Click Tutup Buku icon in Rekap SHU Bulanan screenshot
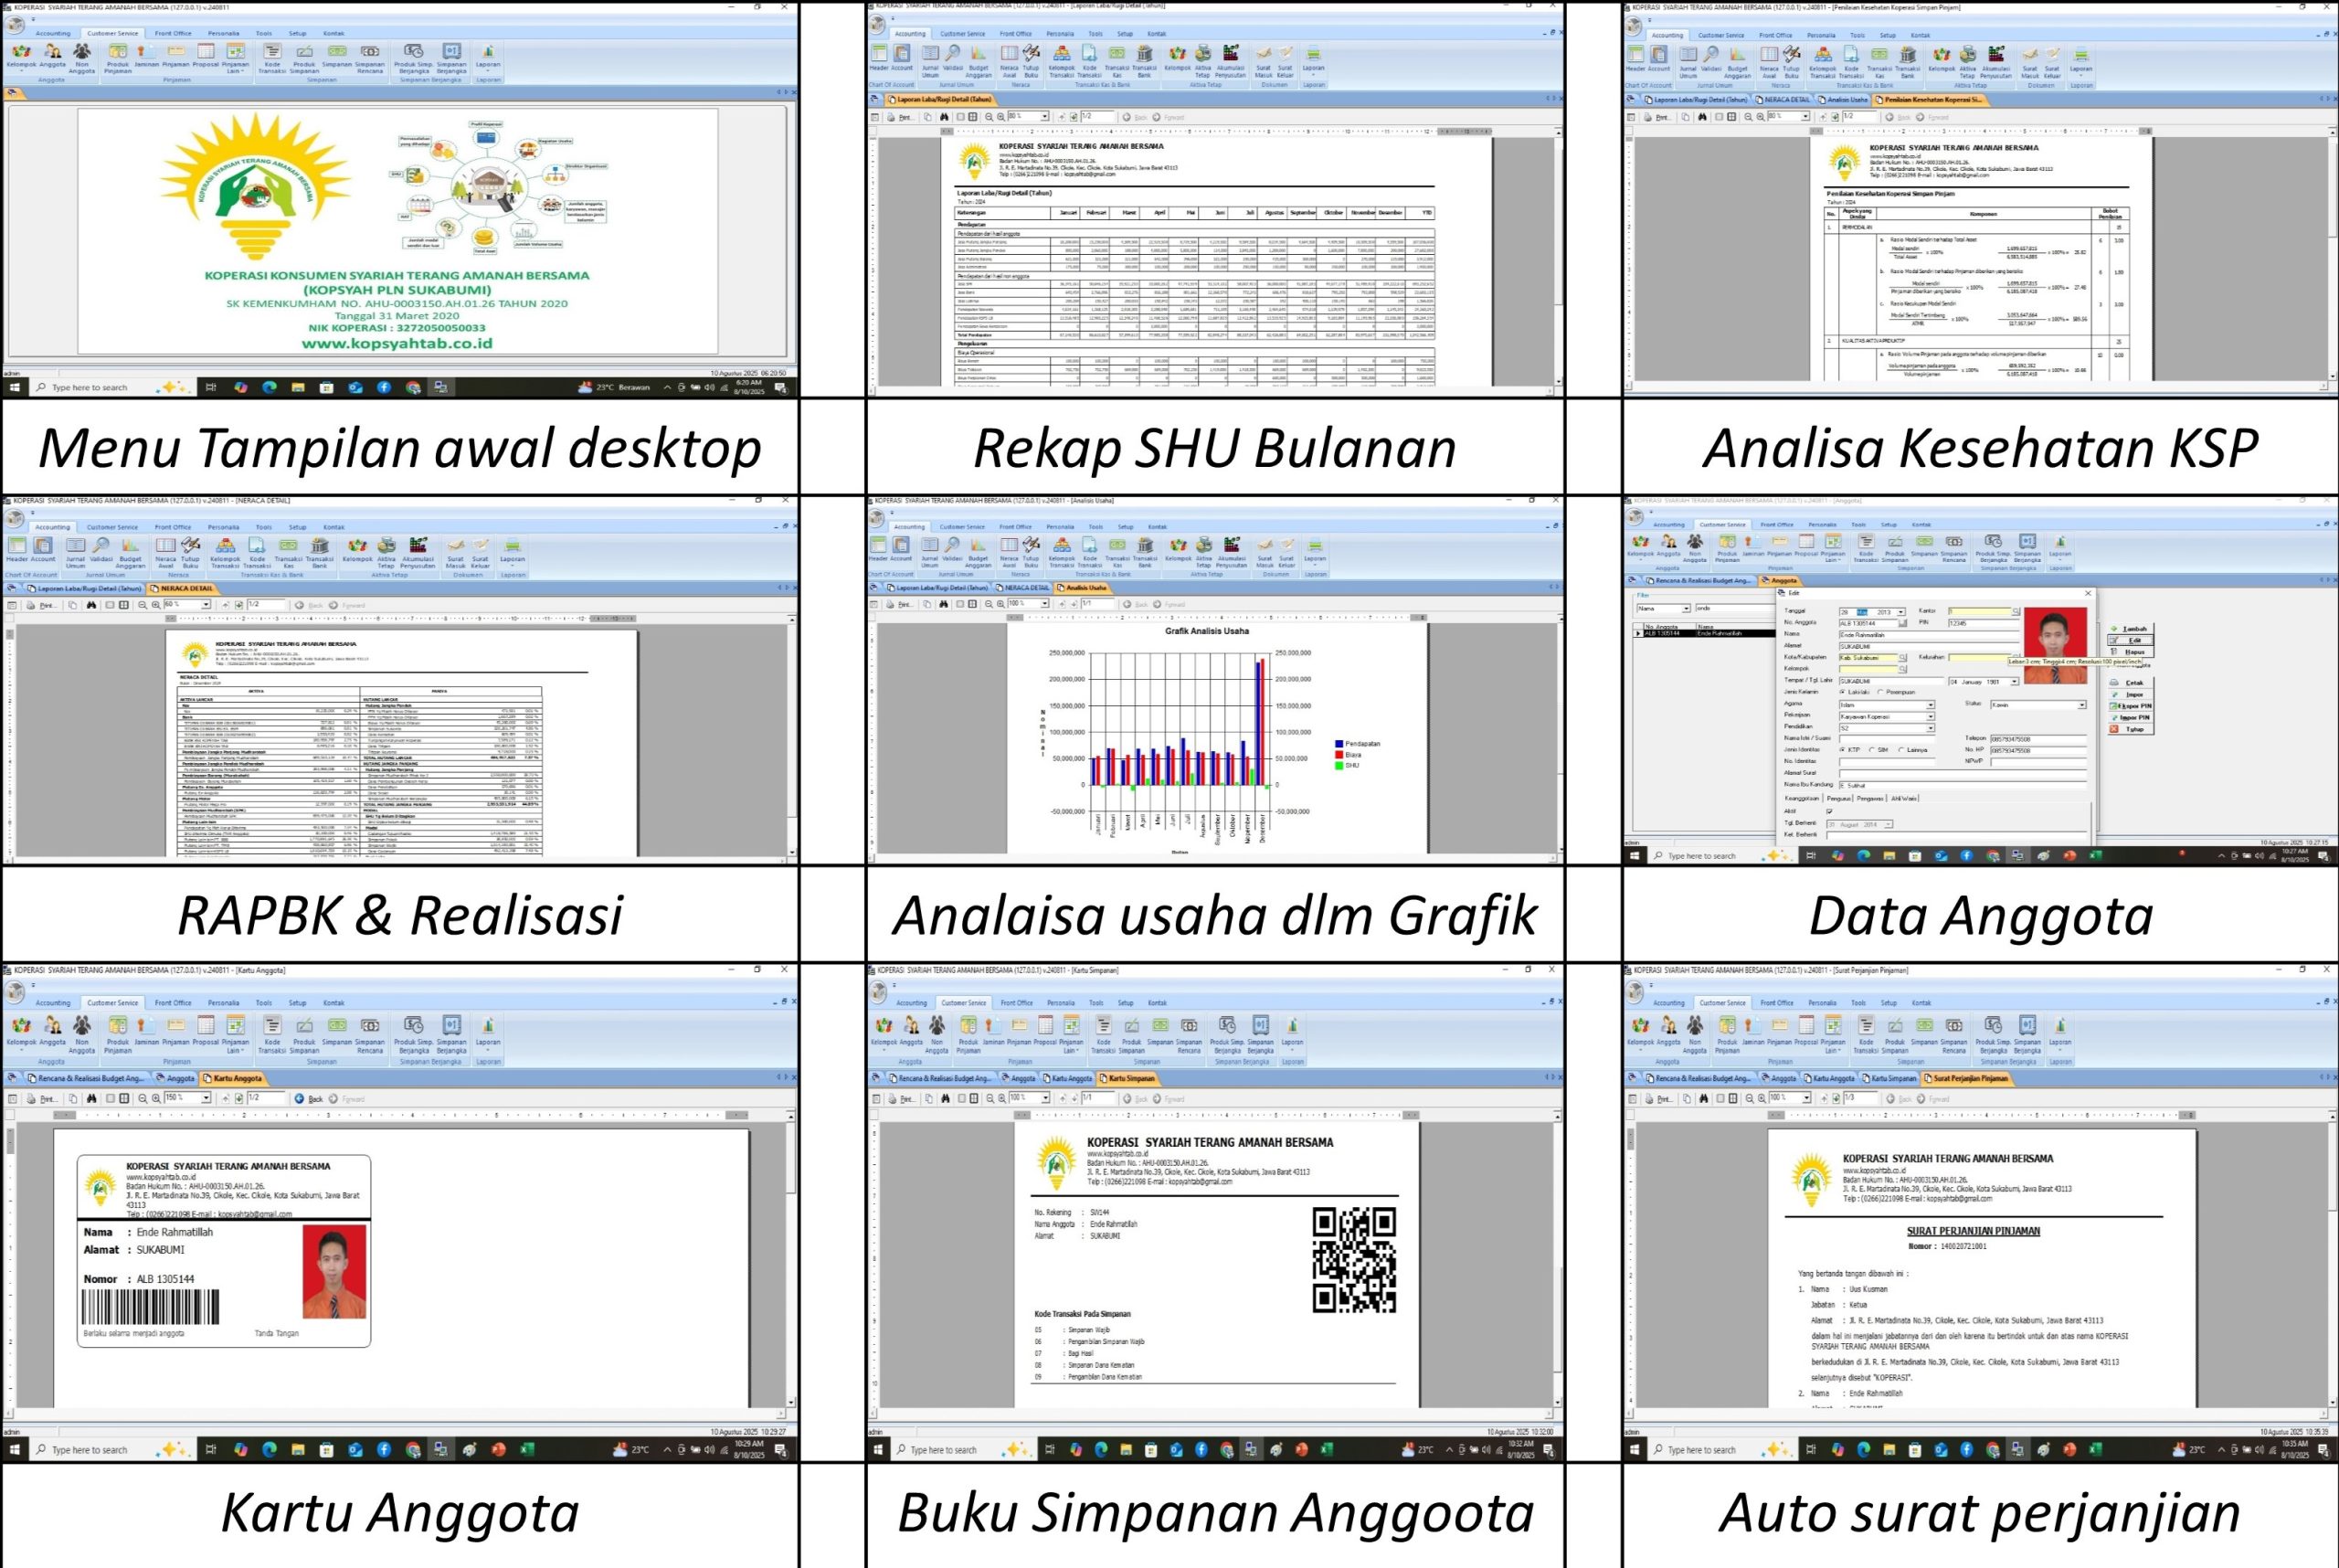The height and width of the screenshot is (1568, 2339). tap(1031, 61)
